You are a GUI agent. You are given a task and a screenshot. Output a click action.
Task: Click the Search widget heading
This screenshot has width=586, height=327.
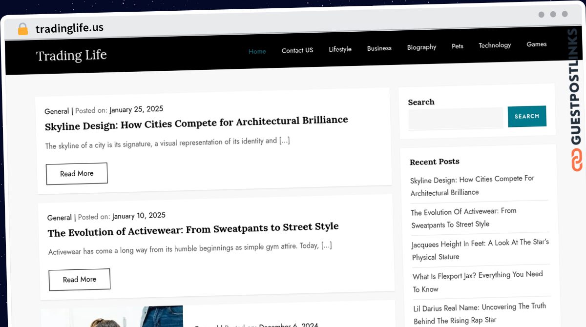click(421, 102)
